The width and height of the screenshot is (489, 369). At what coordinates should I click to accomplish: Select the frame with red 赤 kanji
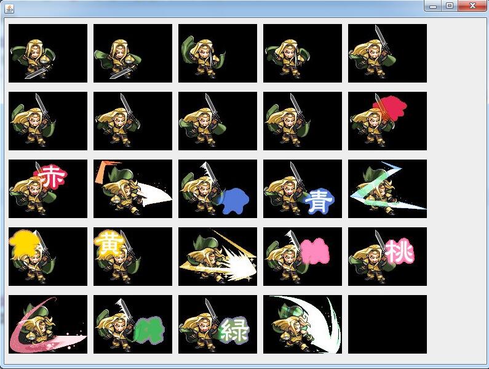[x=48, y=189]
